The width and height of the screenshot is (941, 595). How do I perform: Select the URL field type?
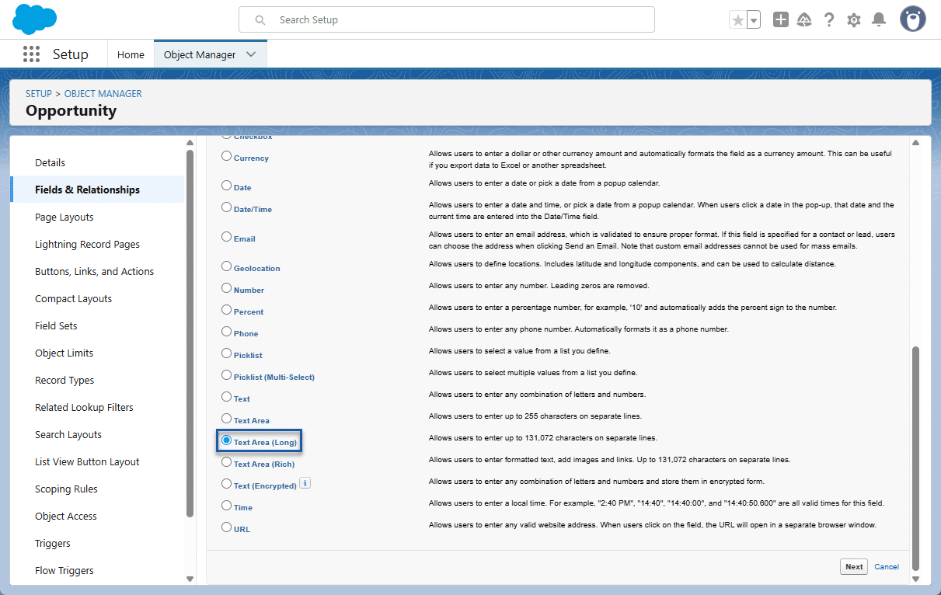(x=227, y=527)
